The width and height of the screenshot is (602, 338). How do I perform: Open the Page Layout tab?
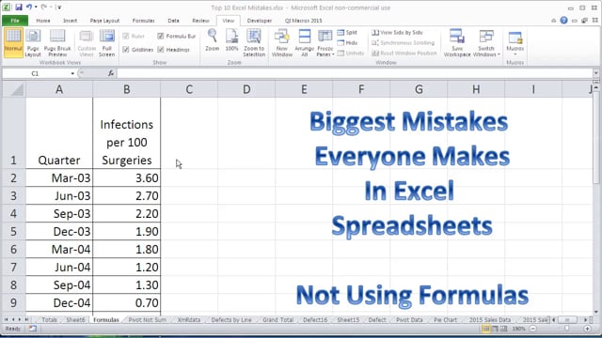(104, 21)
